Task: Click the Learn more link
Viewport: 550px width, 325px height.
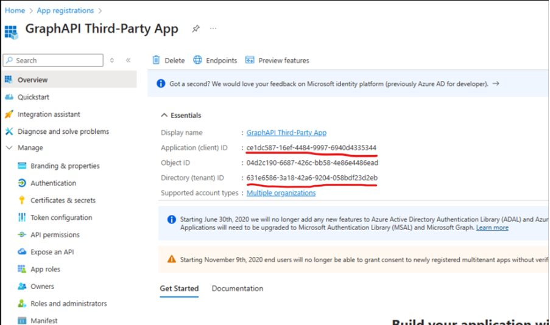Action: coord(492,228)
